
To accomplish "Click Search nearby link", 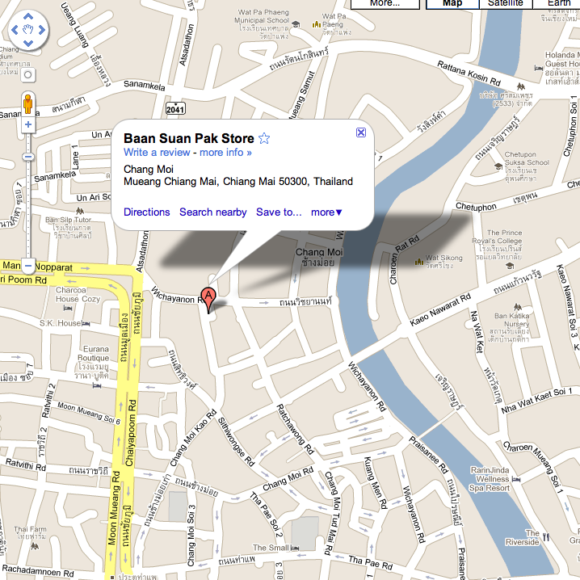I will 213,212.
